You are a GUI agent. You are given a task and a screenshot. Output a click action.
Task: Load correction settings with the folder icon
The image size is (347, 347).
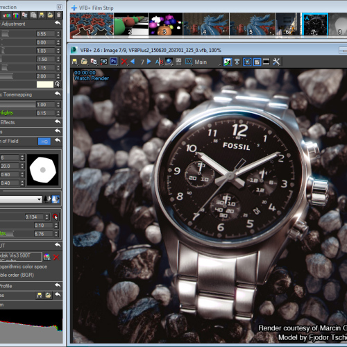point(50,15)
